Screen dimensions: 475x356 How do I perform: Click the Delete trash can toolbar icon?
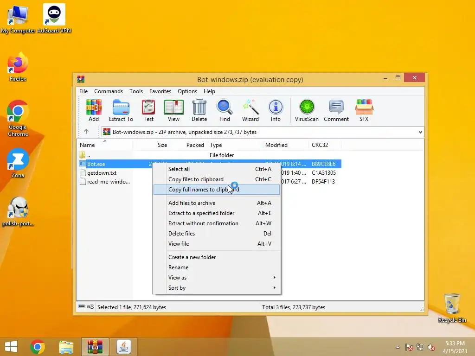pyautogui.click(x=199, y=110)
